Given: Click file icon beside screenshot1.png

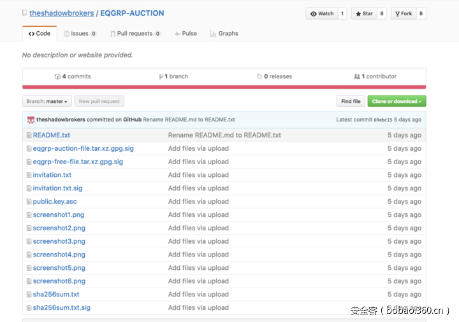Looking at the screenshot, I should pos(29,214).
